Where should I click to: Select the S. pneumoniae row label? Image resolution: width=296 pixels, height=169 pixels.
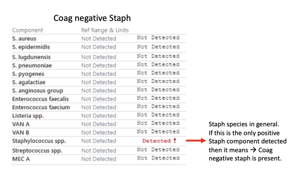(x=32, y=66)
